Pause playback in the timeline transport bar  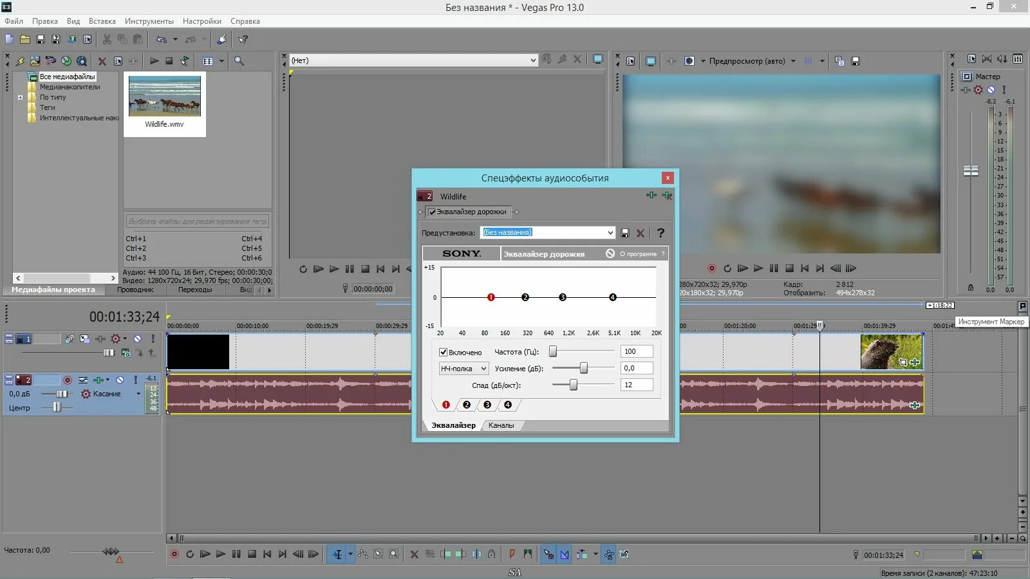[x=236, y=554]
